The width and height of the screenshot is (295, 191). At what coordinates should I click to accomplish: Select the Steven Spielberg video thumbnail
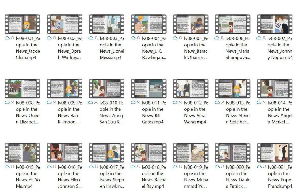pos(233,88)
